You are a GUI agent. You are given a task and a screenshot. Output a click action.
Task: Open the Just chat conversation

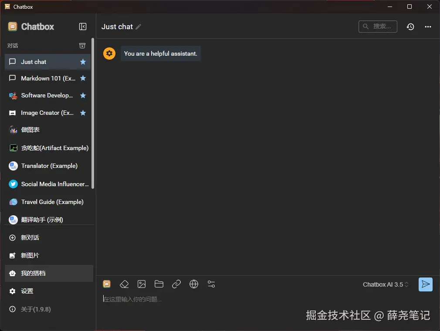pyautogui.click(x=47, y=62)
